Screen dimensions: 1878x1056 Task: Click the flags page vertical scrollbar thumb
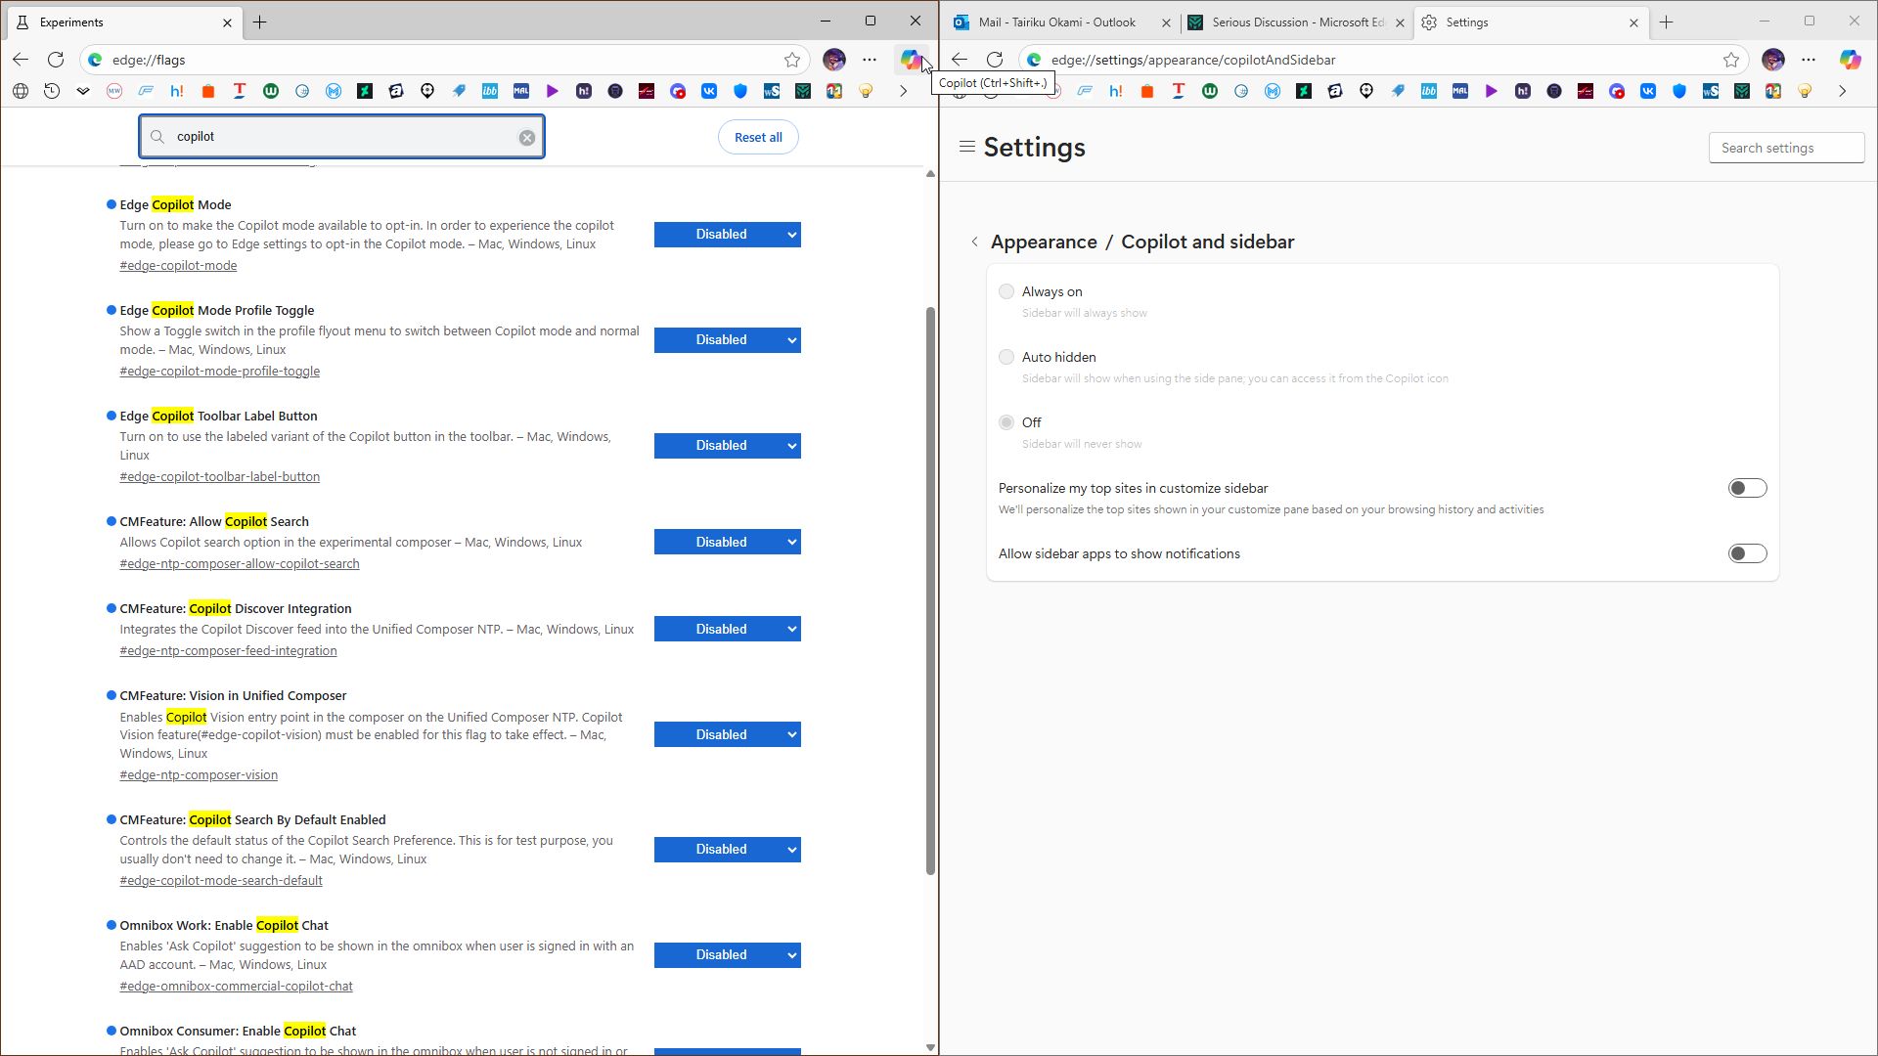click(930, 591)
